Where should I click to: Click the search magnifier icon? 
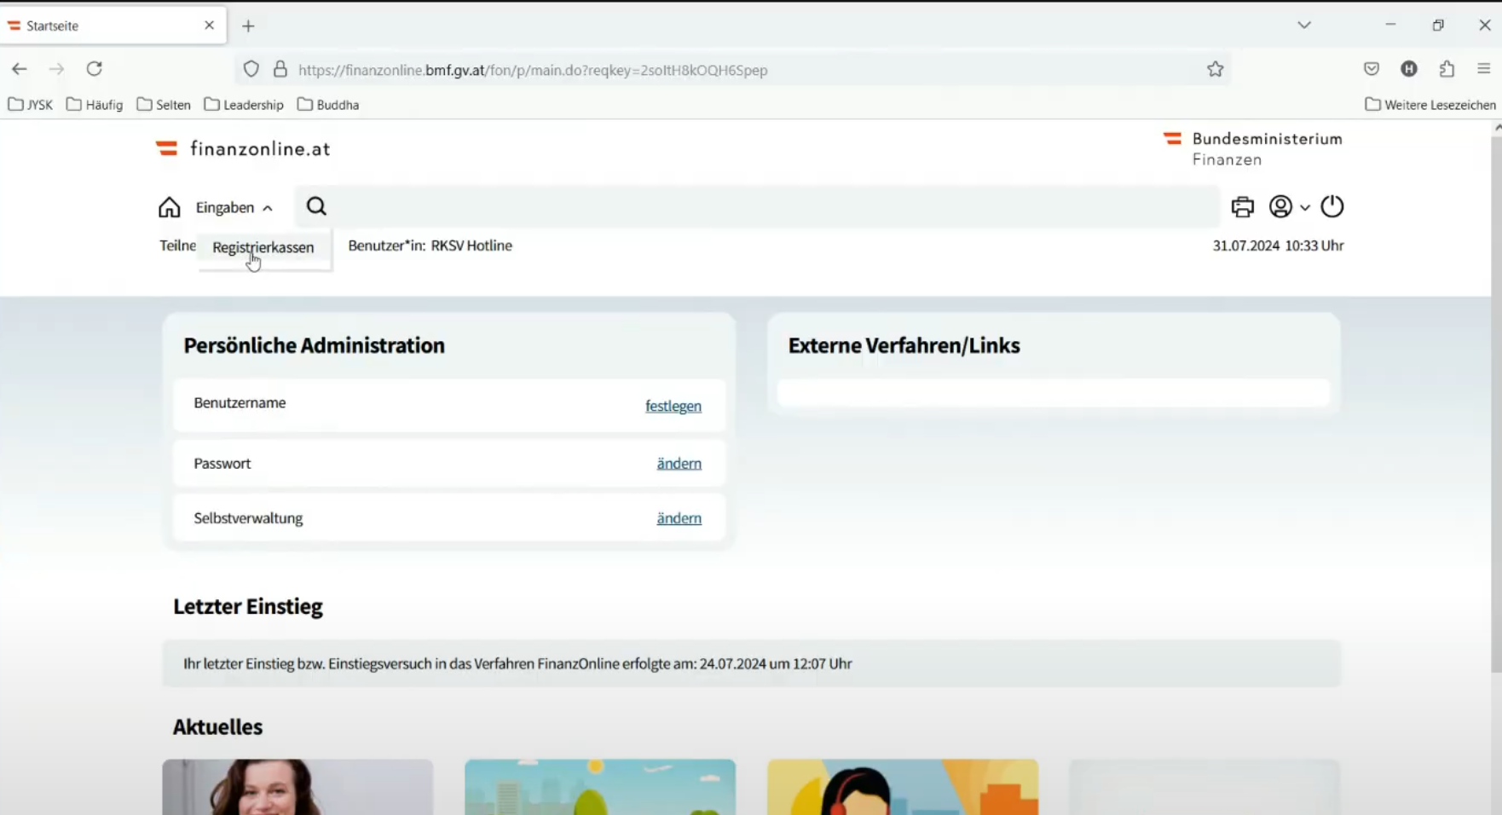tap(316, 206)
